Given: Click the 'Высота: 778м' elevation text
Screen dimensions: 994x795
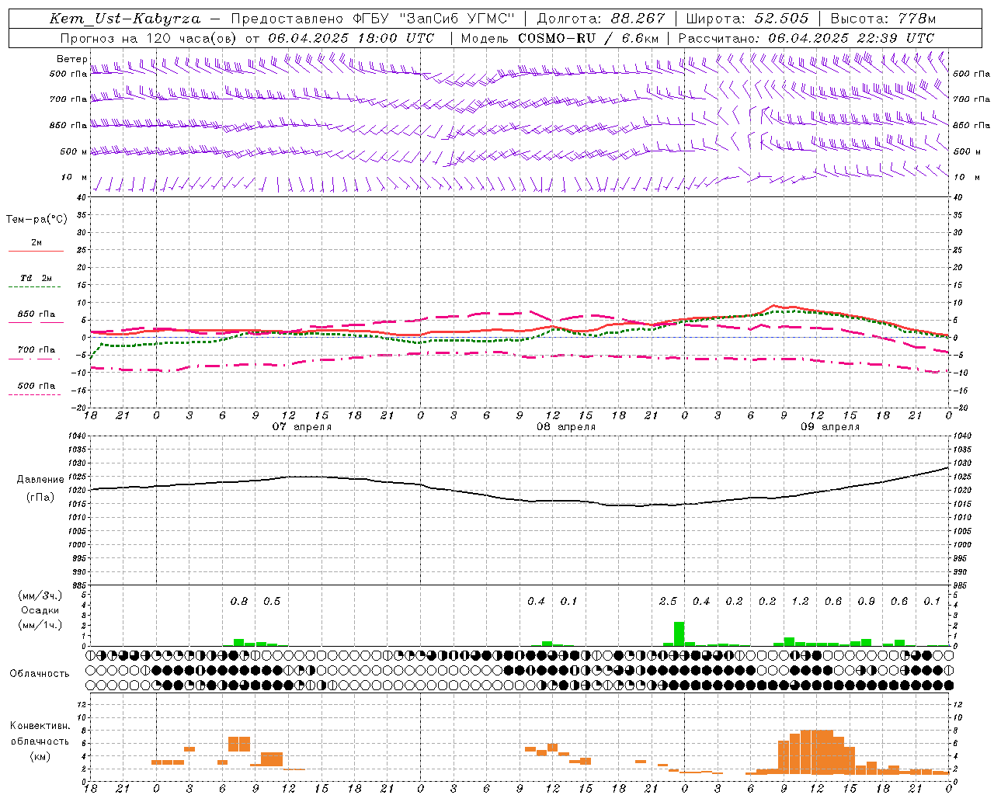Looking at the screenshot, I should [x=883, y=19].
